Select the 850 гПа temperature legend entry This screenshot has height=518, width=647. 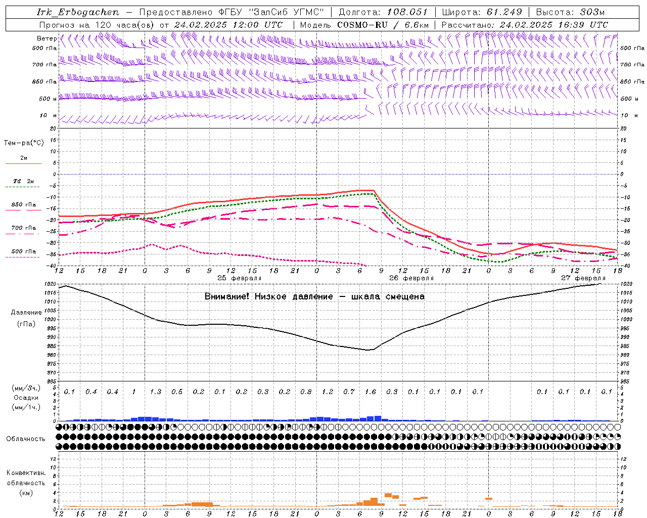coord(24,205)
